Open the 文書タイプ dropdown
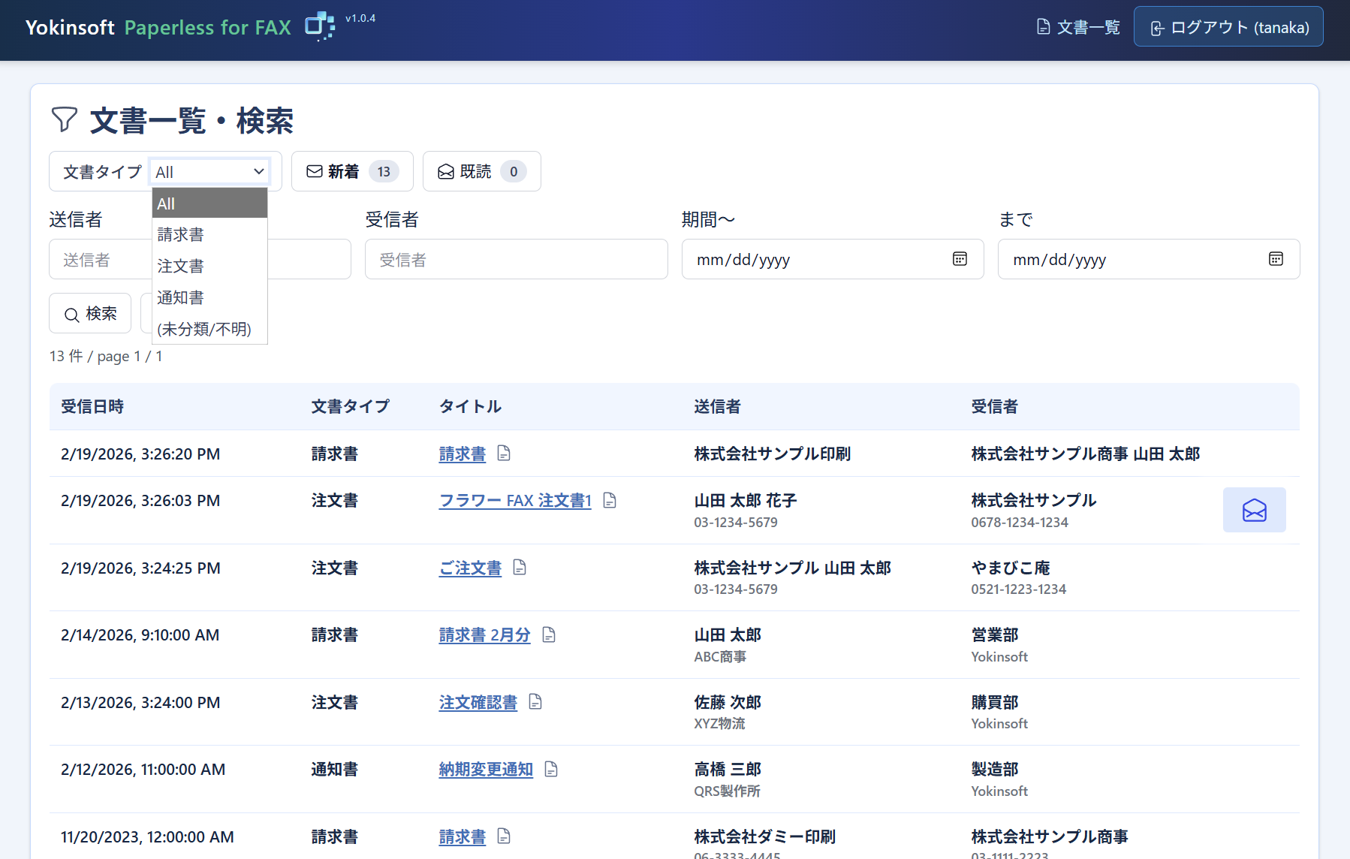The image size is (1350, 859). (x=209, y=171)
